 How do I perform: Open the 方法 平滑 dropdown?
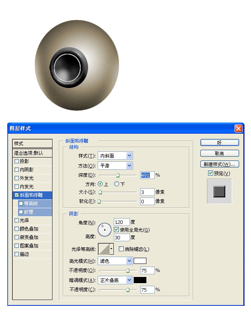(115, 166)
